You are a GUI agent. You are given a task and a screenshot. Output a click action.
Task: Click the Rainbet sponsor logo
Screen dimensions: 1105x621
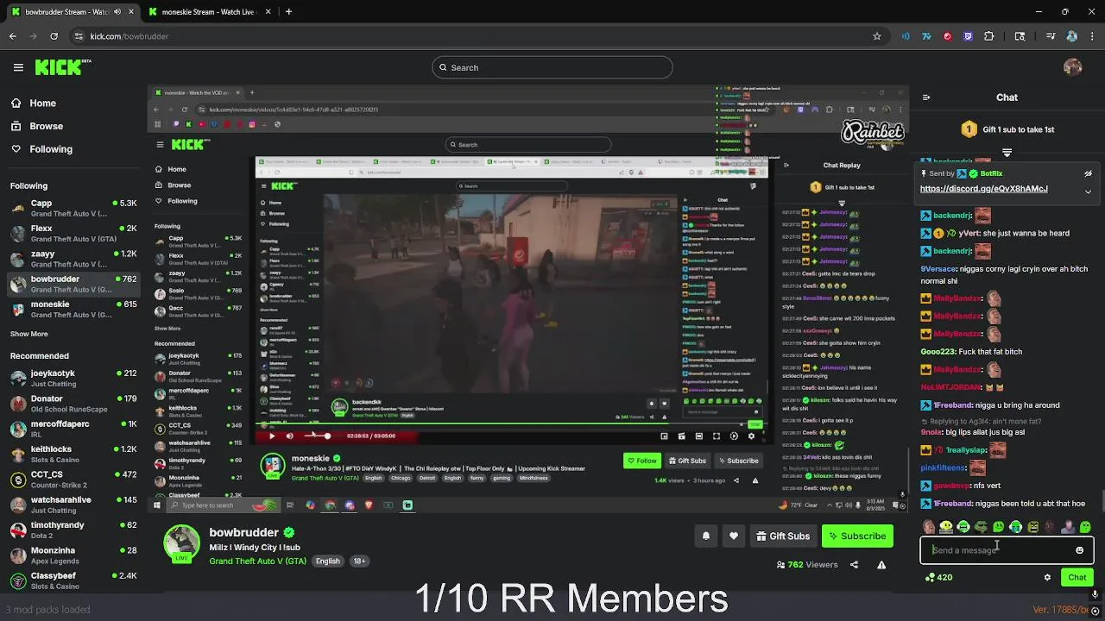tap(872, 132)
